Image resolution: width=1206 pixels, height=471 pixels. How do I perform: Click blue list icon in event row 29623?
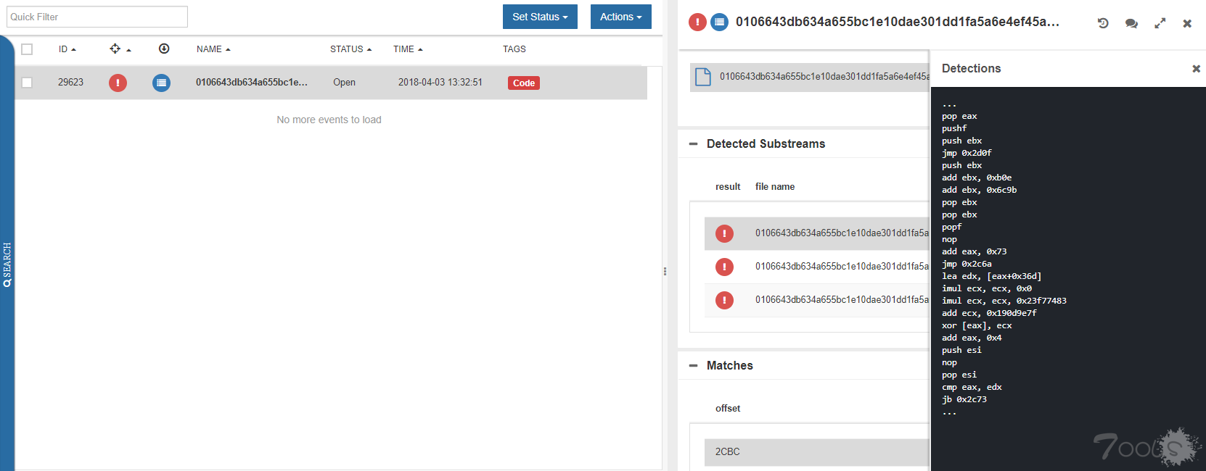pos(161,83)
